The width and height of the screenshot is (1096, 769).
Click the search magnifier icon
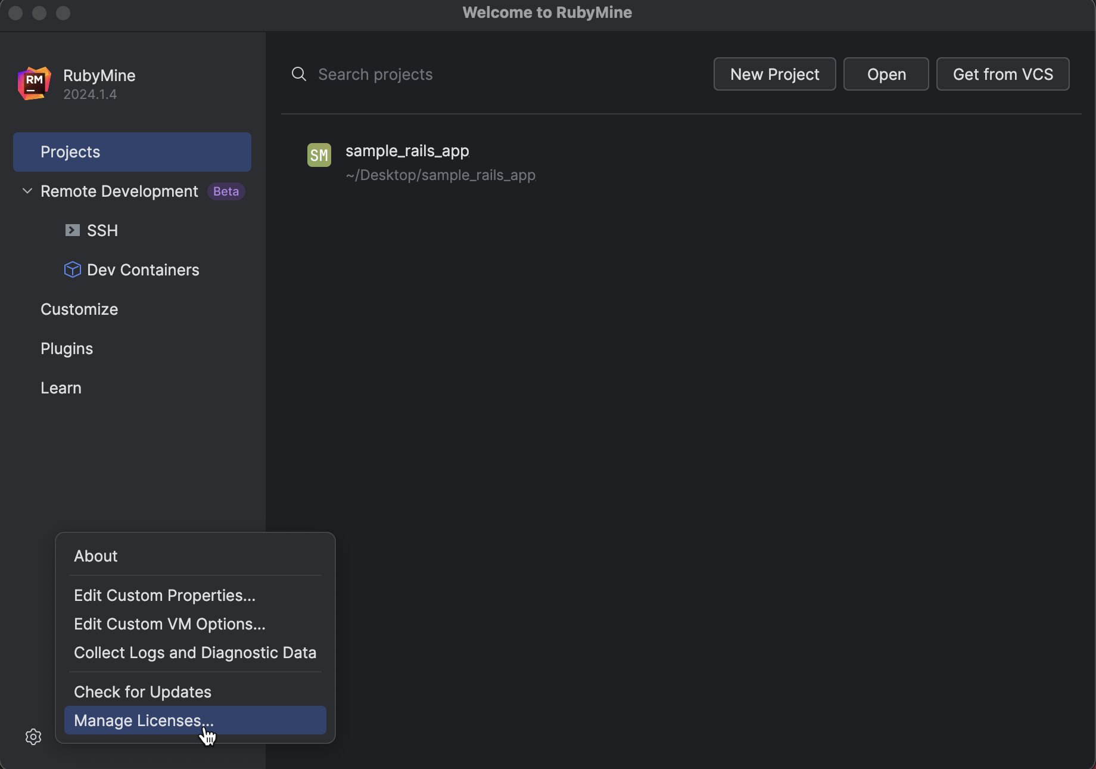pyautogui.click(x=298, y=74)
